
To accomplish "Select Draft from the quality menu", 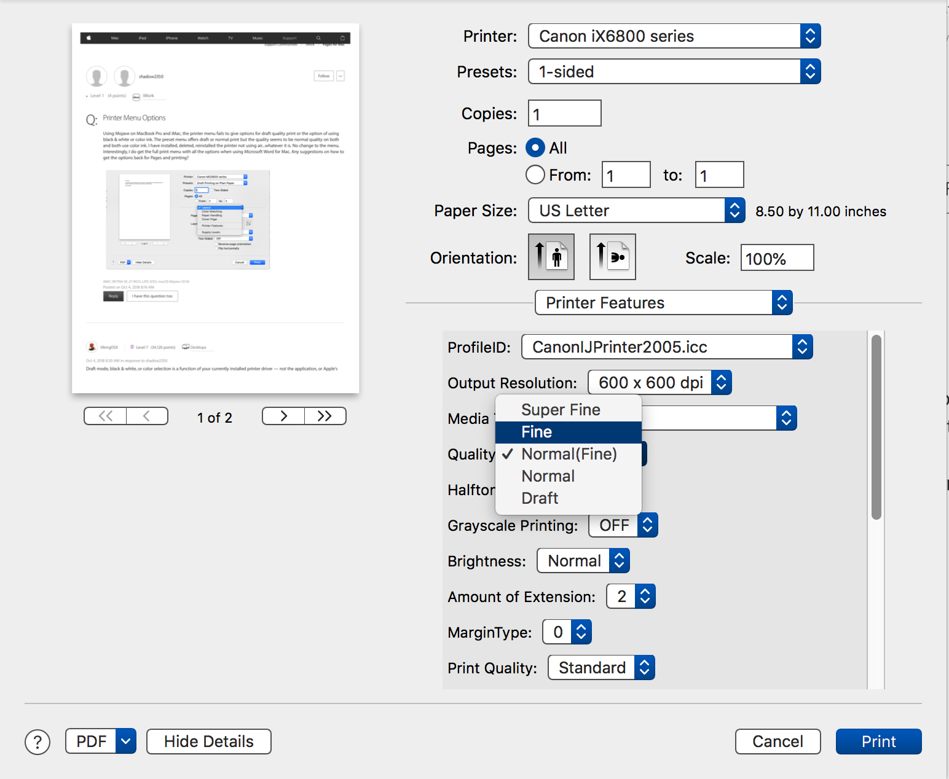I will pos(539,498).
